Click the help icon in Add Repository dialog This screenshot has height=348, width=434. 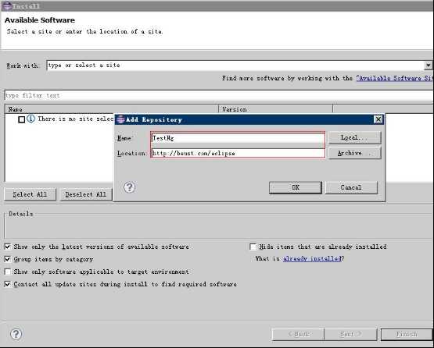129,187
